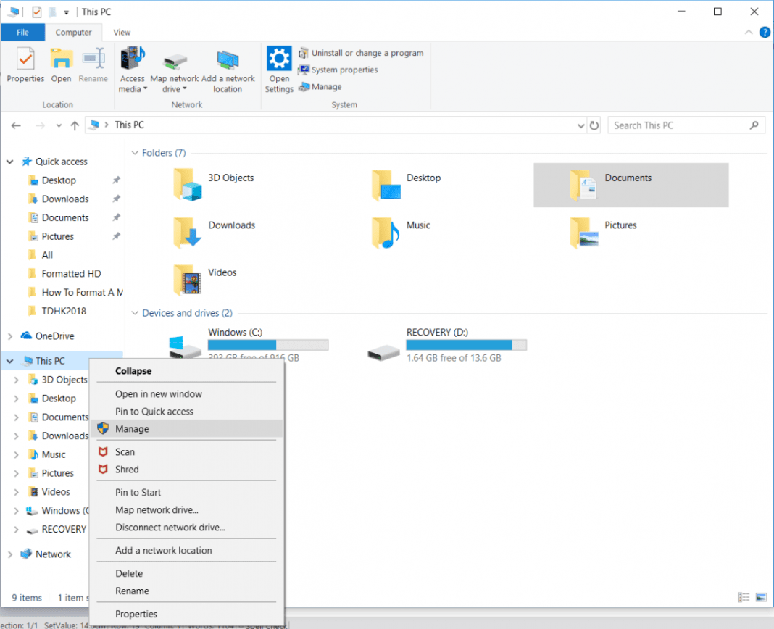Image resolution: width=774 pixels, height=629 pixels.
Task: Switch to details view in status bar
Action: 744,597
